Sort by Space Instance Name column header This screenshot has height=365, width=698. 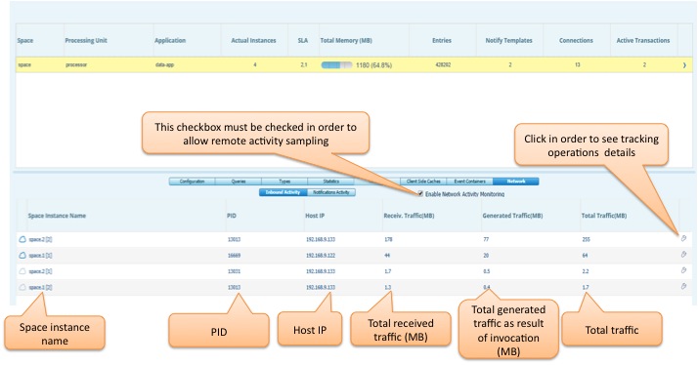click(57, 216)
